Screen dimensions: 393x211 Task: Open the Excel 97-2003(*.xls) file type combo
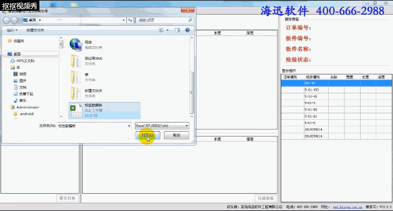tap(162, 126)
